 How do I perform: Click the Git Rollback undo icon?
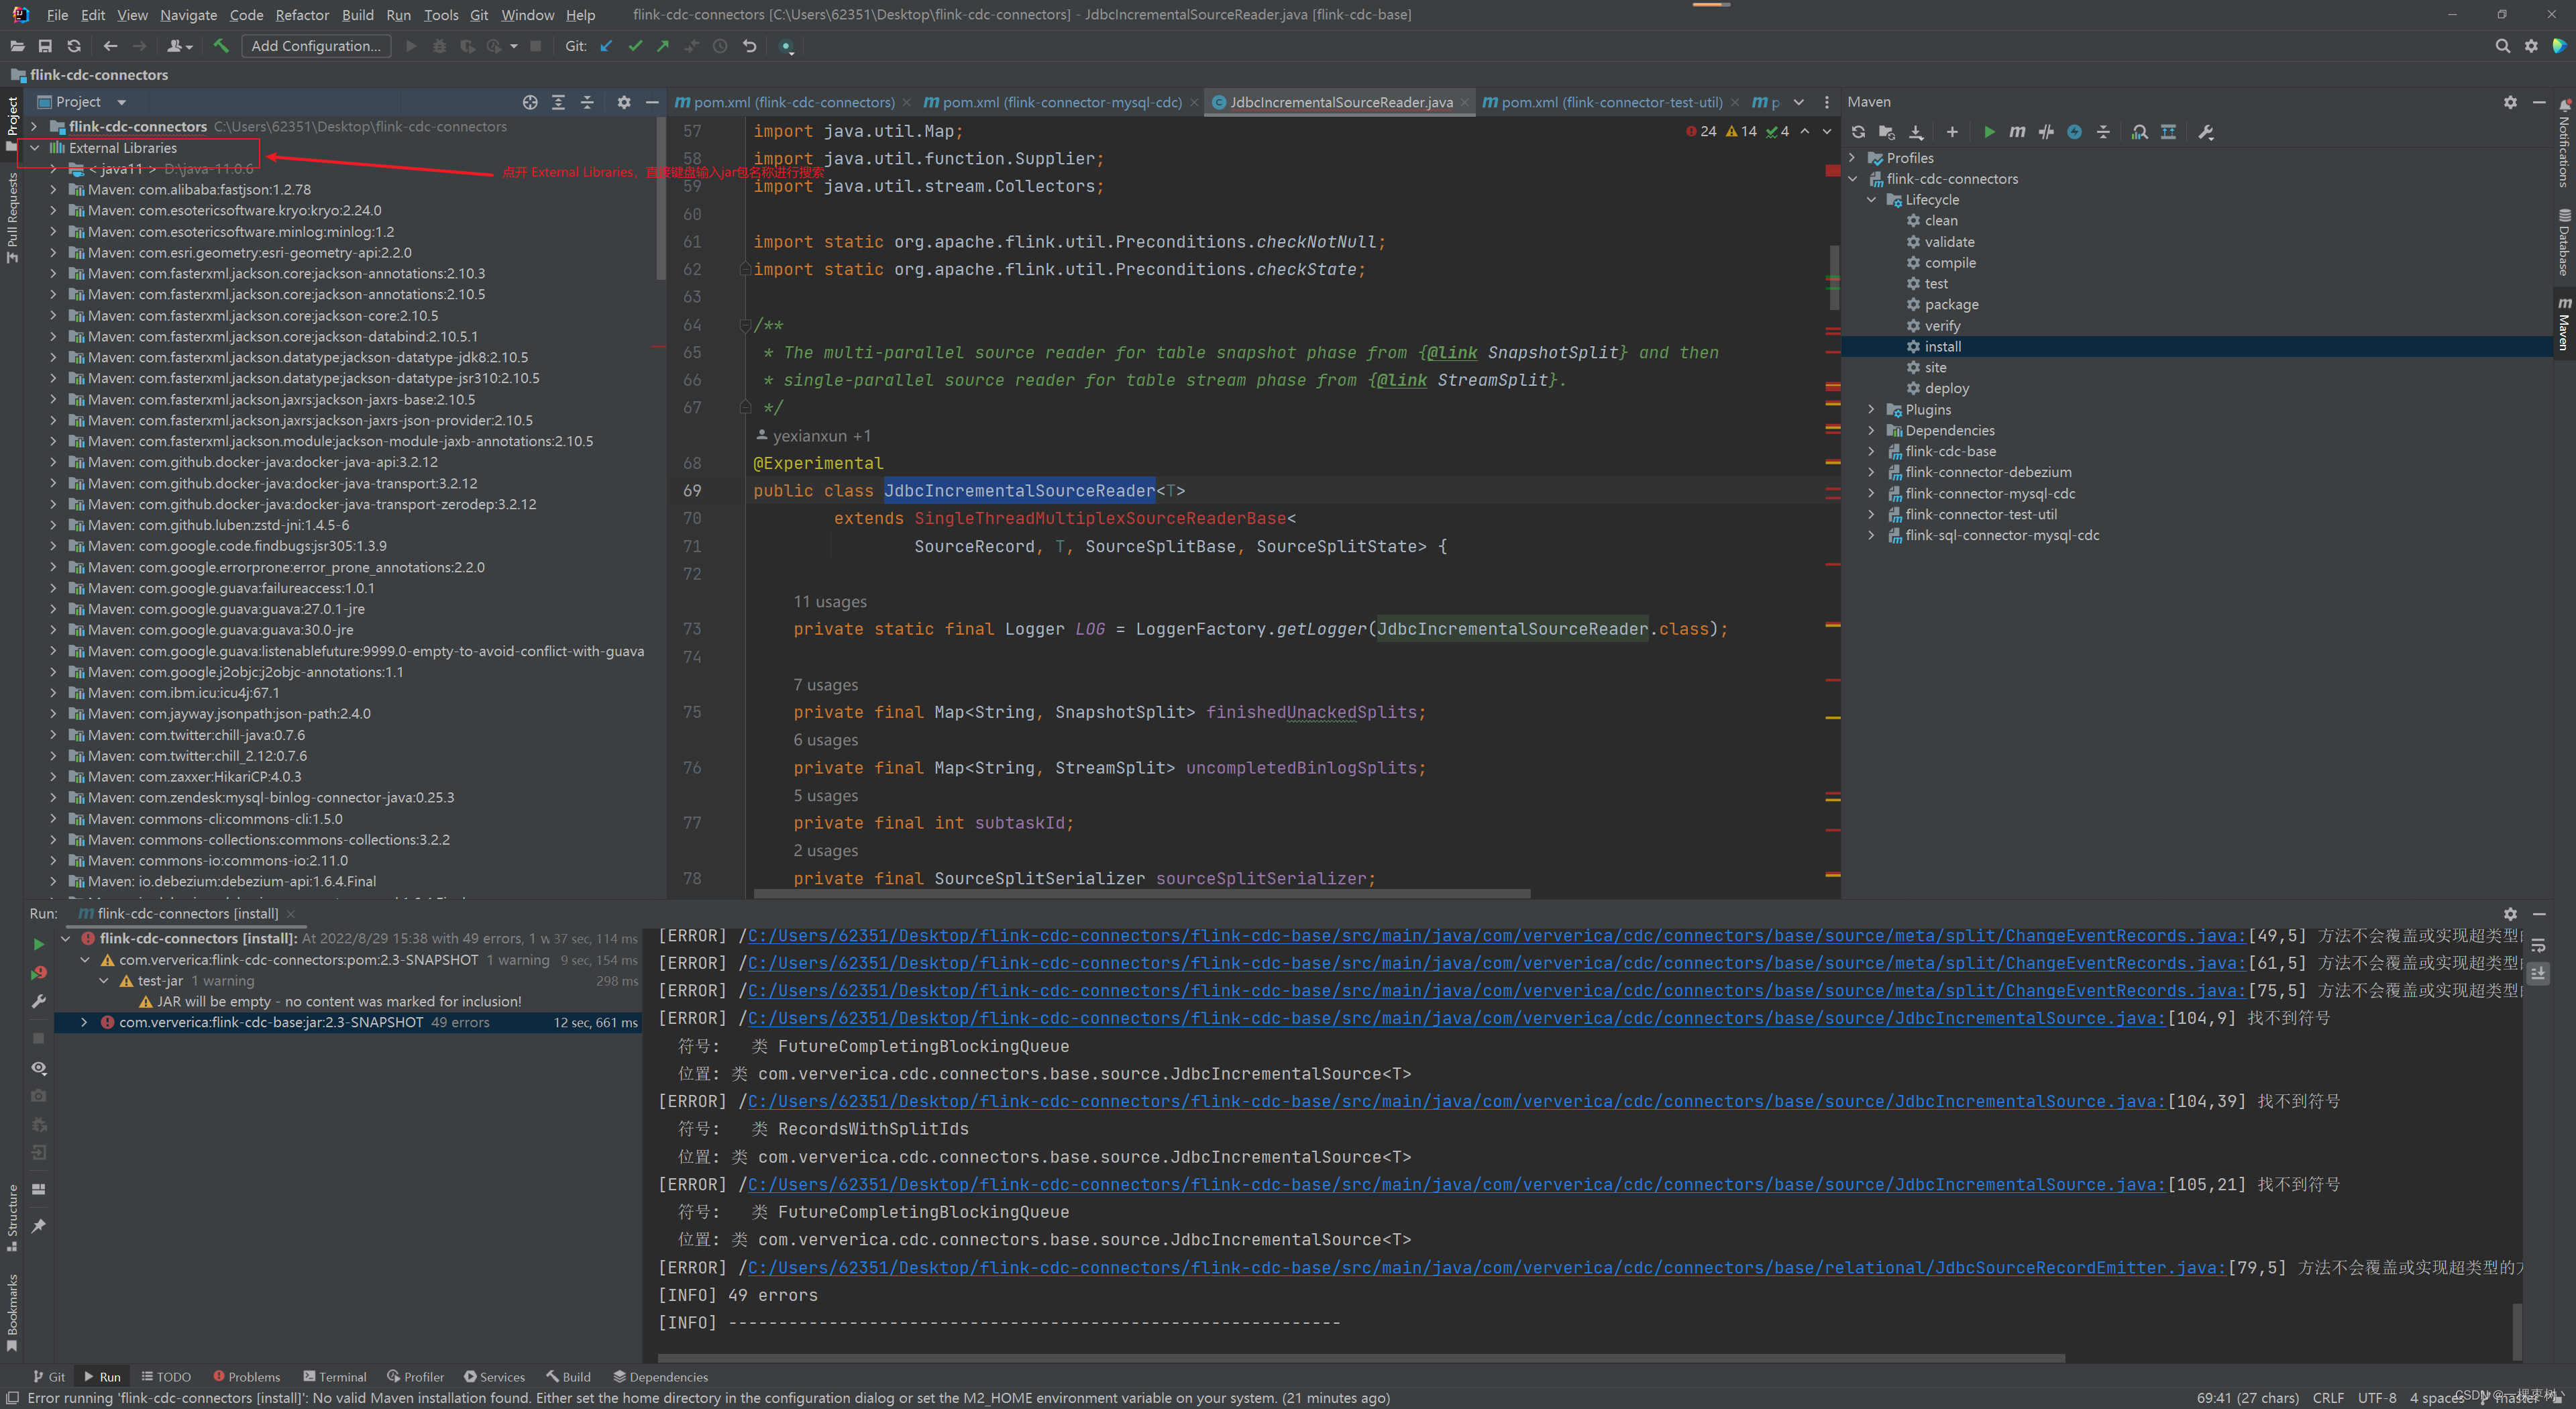pos(749,46)
